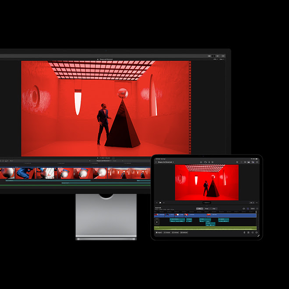Toggle the right segment of Mac layout buttons
Screen dimensions: 289x289
[217, 56]
